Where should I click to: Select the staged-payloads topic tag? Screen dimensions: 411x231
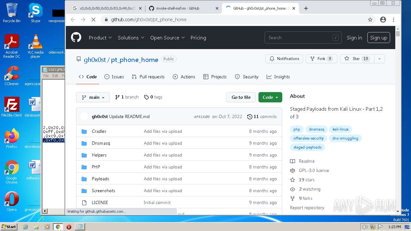307,147
